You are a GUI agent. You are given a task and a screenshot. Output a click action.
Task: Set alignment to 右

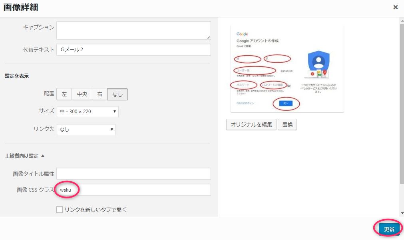click(100, 94)
